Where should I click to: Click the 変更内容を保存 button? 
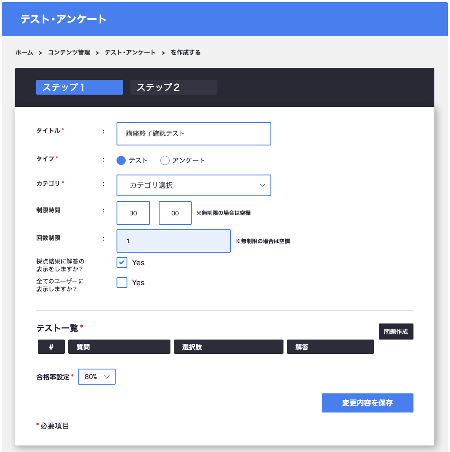point(367,403)
